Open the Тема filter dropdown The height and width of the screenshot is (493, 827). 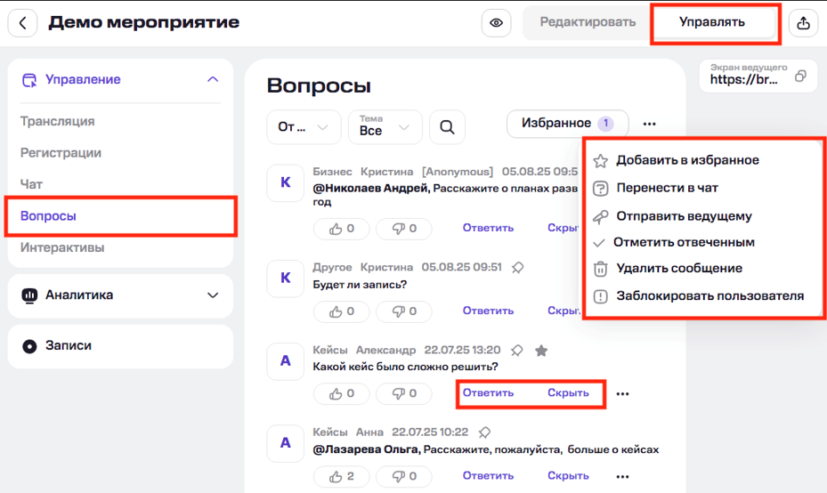pyautogui.click(x=385, y=127)
